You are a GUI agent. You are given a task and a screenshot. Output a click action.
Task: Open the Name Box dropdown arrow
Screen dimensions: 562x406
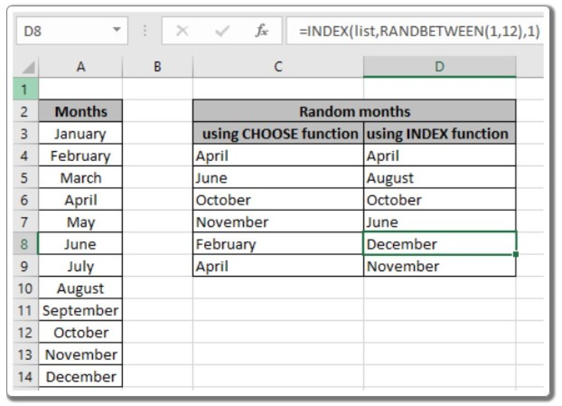coord(116,30)
